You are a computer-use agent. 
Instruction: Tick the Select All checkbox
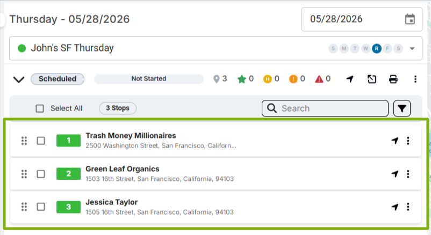(40, 108)
